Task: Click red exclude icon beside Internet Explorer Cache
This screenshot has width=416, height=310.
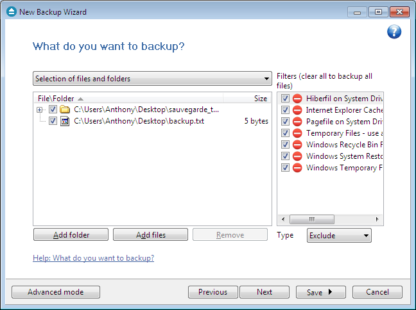Action: point(297,110)
